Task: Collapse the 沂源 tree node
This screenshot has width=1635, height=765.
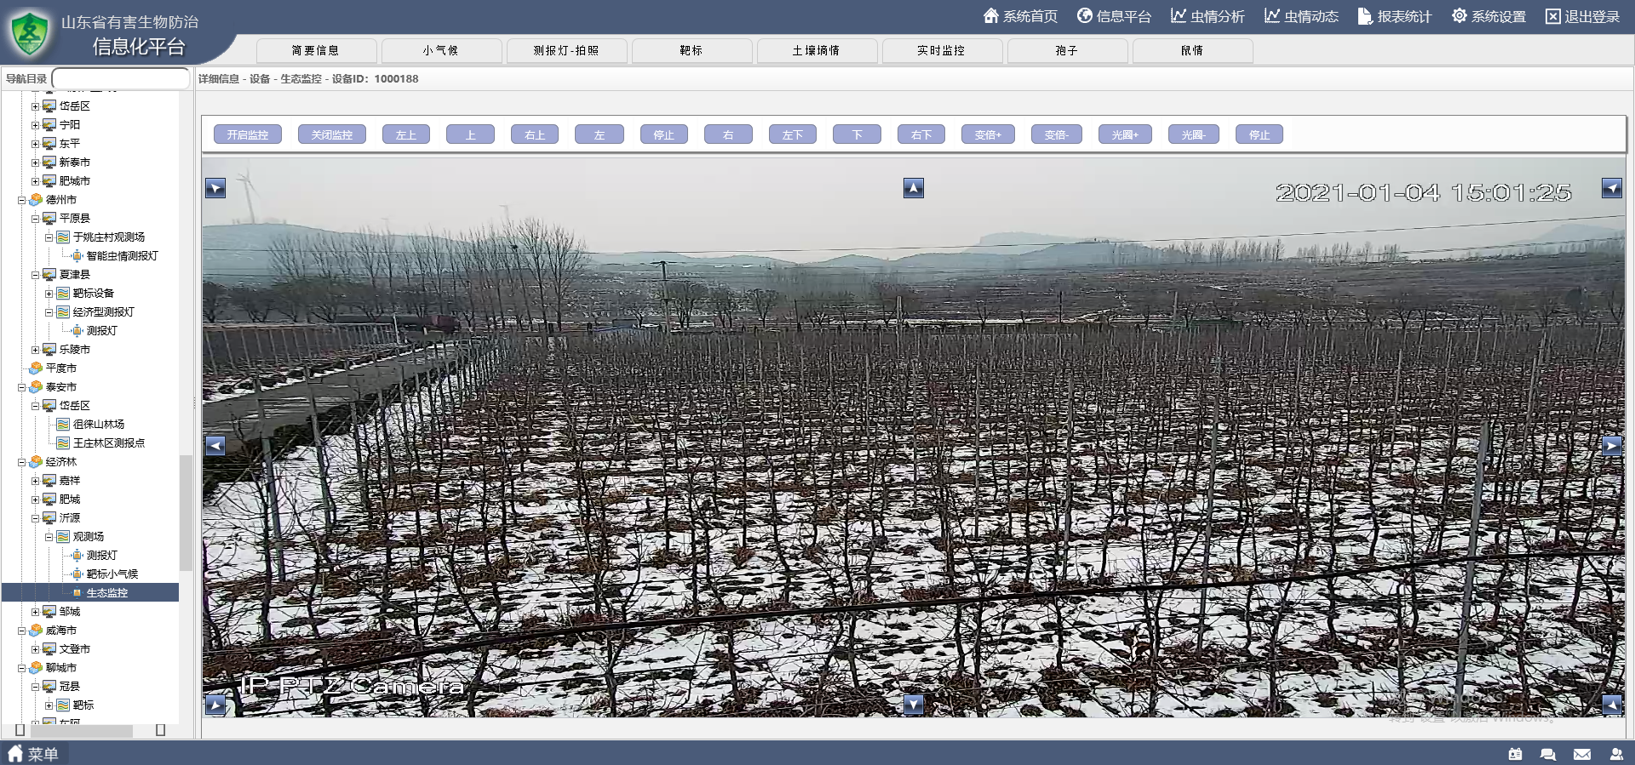Action: pos(36,518)
